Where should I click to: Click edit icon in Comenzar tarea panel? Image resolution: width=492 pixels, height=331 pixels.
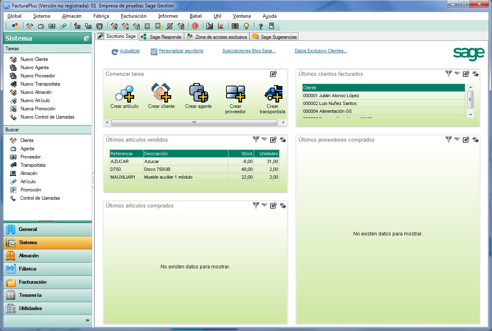[273, 74]
